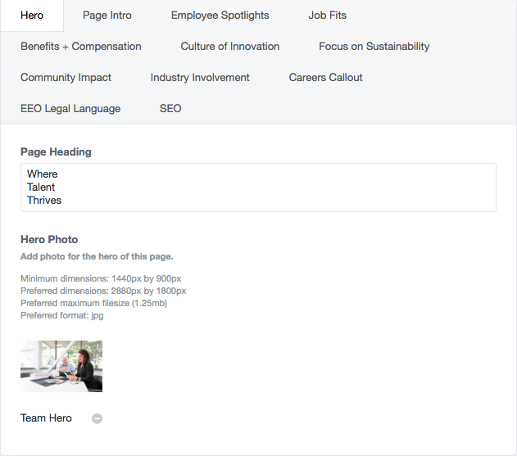Switch to the Page Intro tab
This screenshot has width=517, height=456.
pos(107,16)
